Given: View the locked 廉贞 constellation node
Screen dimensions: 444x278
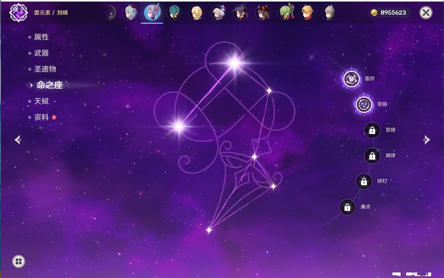Looking at the screenshot, I should tap(347, 207).
